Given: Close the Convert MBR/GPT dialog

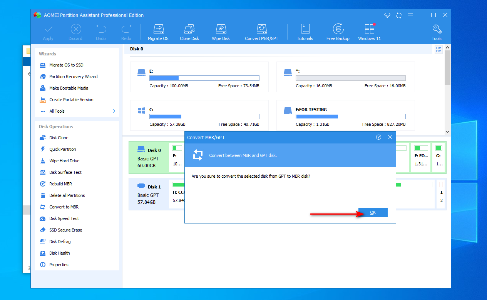Looking at the screenshot, I should tap(390, 137).
